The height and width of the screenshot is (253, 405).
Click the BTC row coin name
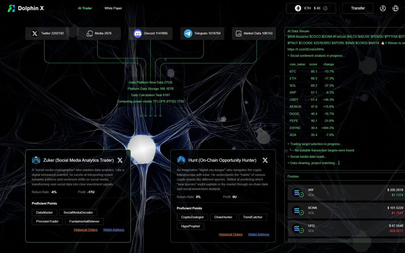click(x=293, y=71)
